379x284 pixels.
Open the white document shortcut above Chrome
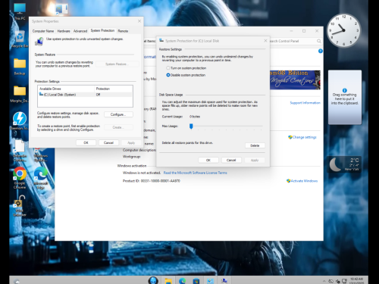point(20,150)
